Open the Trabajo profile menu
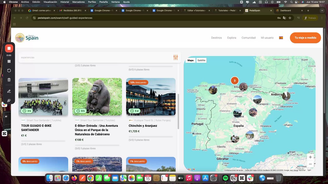328x184 pixels. click(x=310, y=18)
